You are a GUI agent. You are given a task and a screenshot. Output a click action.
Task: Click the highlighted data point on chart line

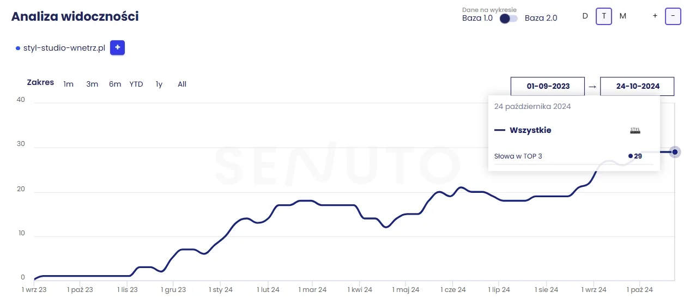pos(675,152)
